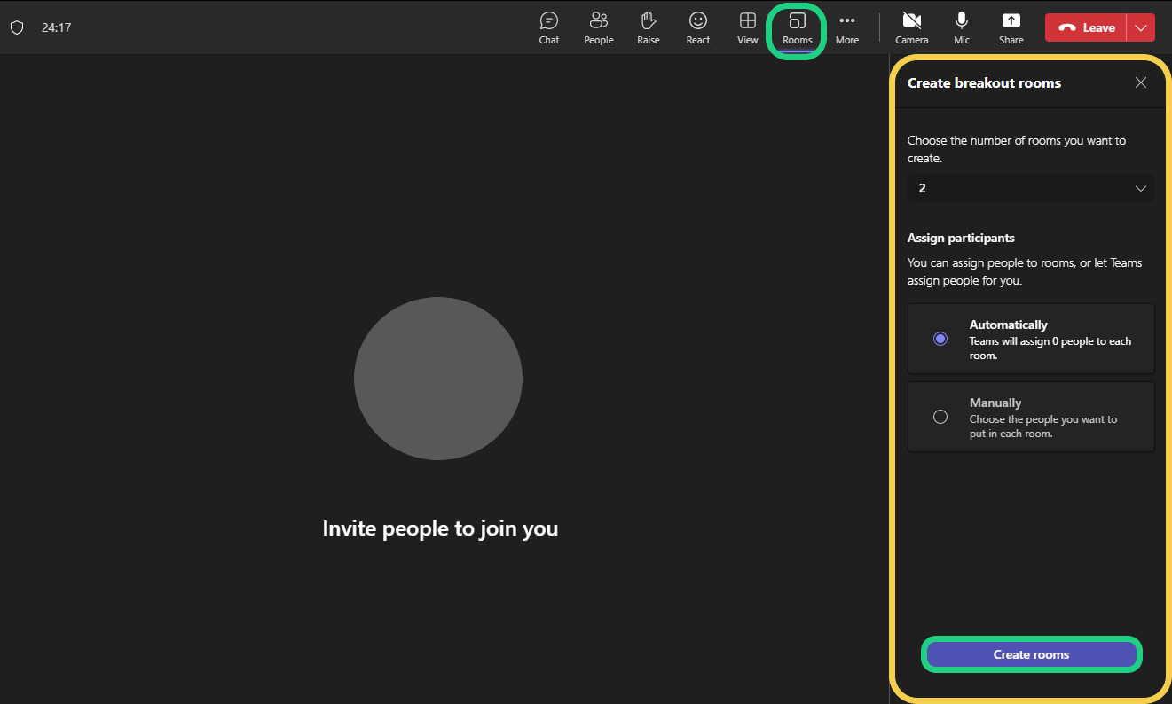Close the Create breakout rooms panel
1172x704 pixels.
(x=1141, y=82)
